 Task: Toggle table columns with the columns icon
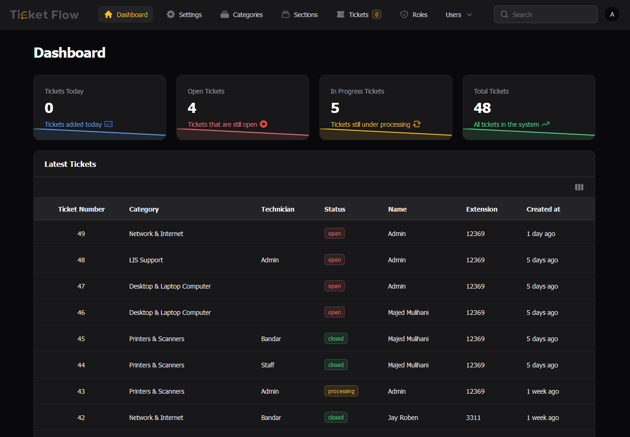point(579,187)
